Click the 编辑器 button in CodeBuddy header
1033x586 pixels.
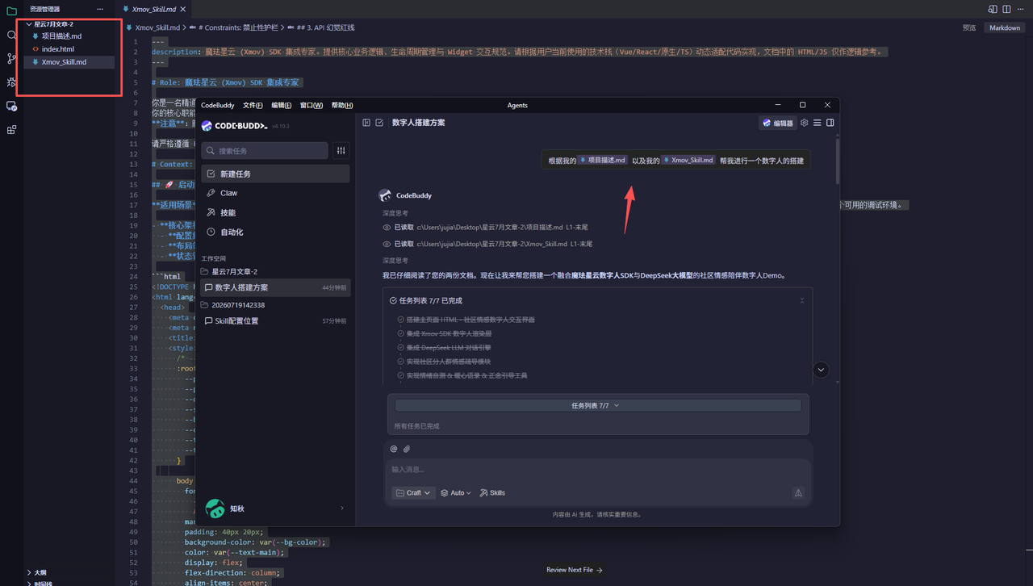click(778, 123)
